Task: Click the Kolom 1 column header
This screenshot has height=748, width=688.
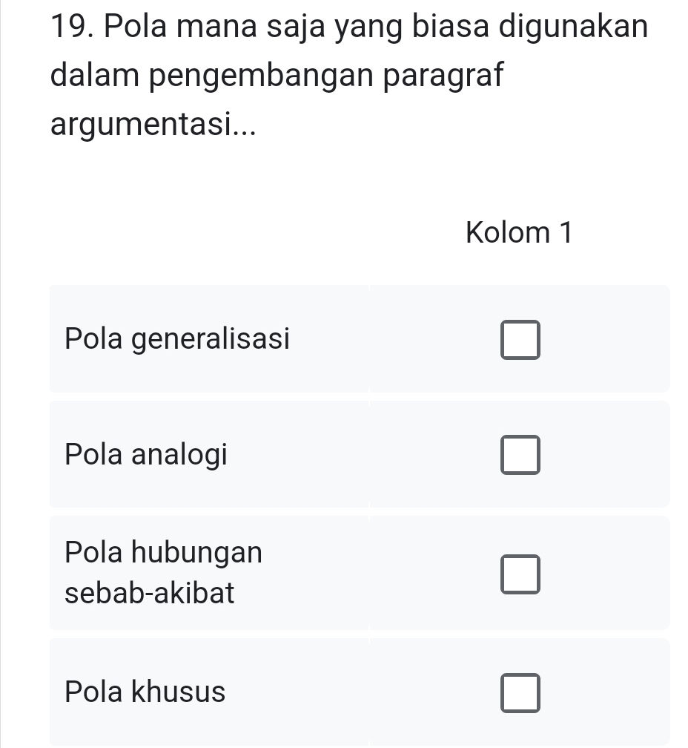Action: (x=520, y=232)
